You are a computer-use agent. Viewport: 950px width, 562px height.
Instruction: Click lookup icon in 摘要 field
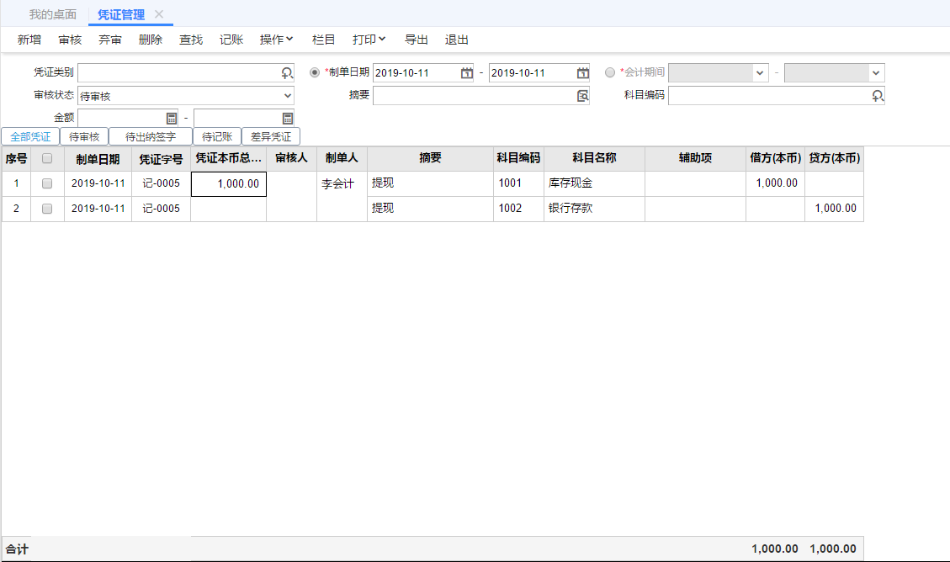(x=582, y=96)
